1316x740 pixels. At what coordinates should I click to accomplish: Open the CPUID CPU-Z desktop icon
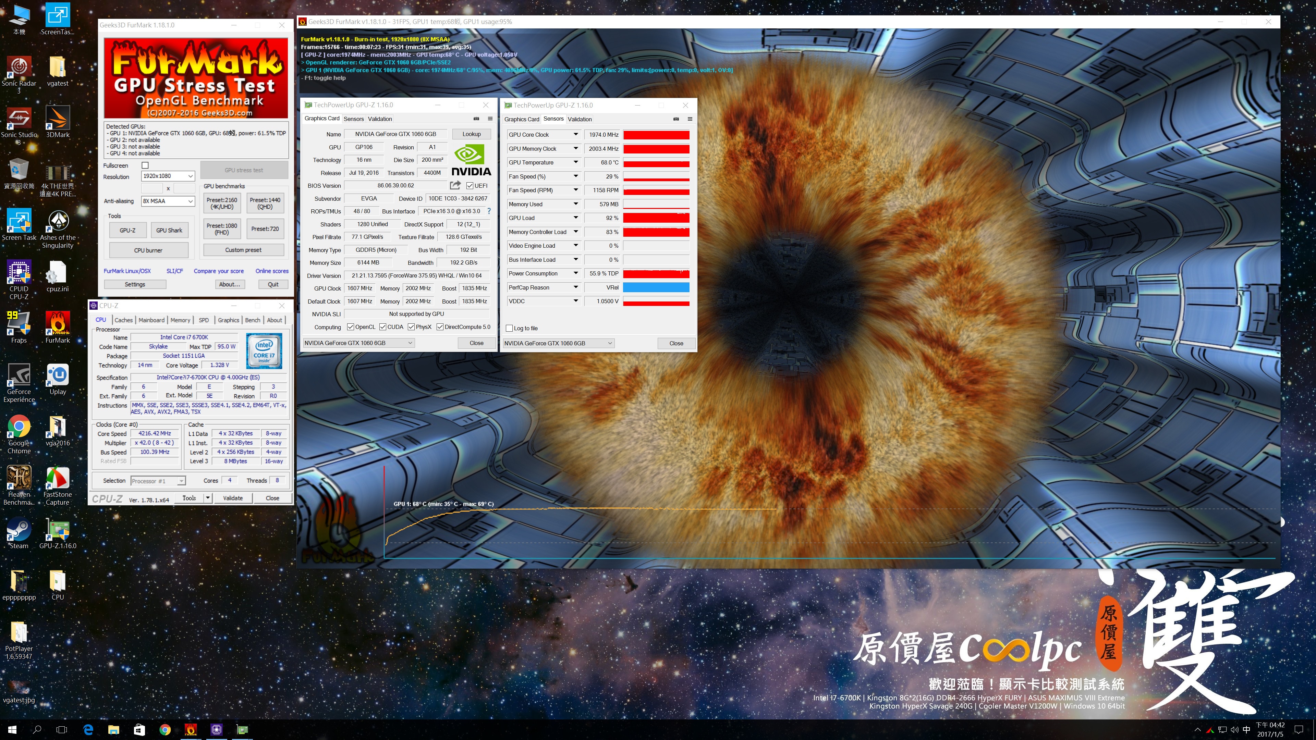click(x=19, y=279)
